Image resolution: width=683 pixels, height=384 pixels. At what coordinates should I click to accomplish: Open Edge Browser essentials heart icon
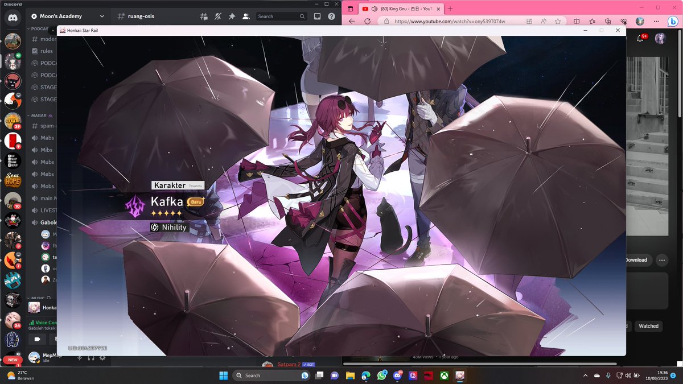coord(624,21)
